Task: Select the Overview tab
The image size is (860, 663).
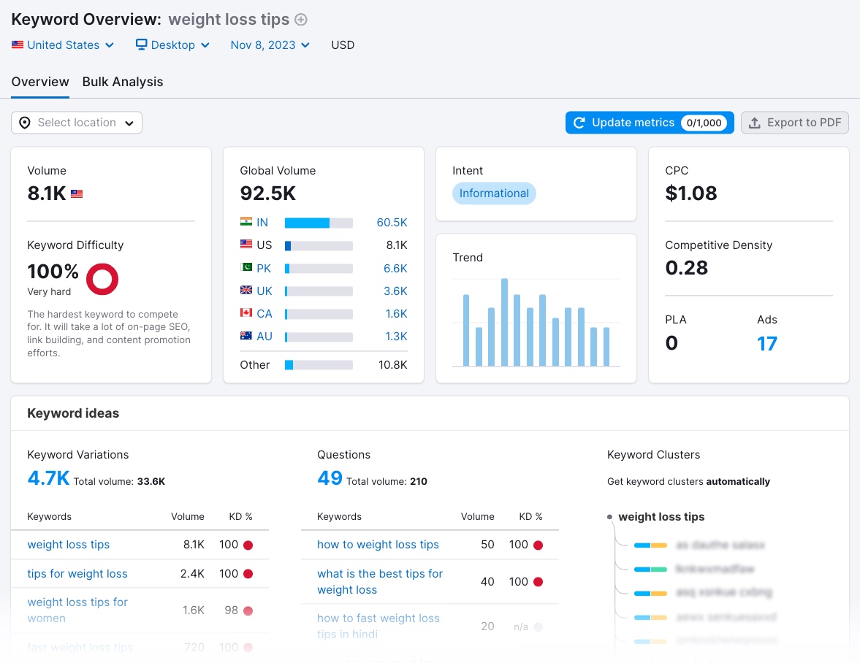Action: (x=40, y=82)
